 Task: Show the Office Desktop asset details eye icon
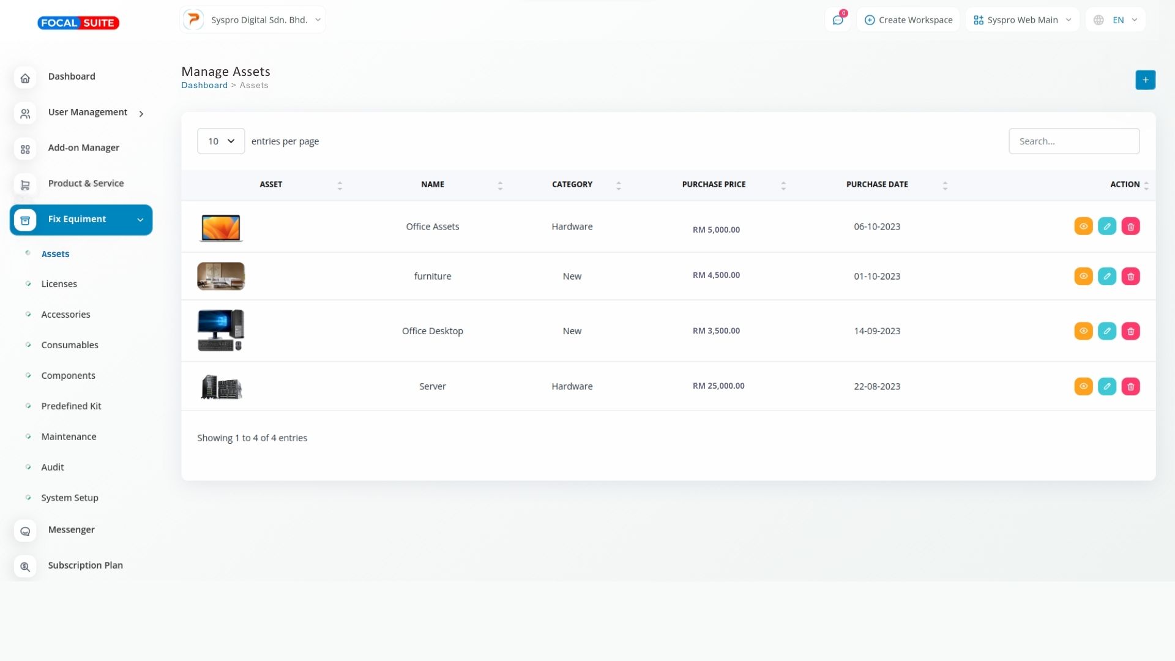[x=1083, y=331]
